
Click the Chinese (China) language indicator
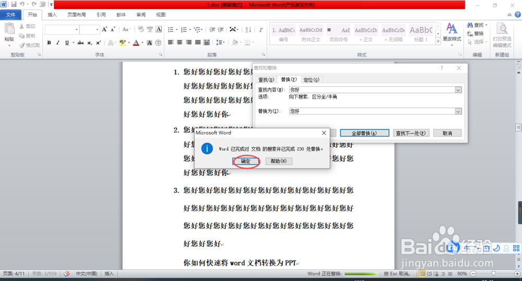tap(87, 274)
